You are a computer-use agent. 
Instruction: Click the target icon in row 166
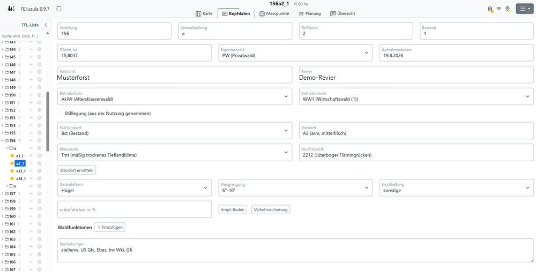click(x=39, y=262)
